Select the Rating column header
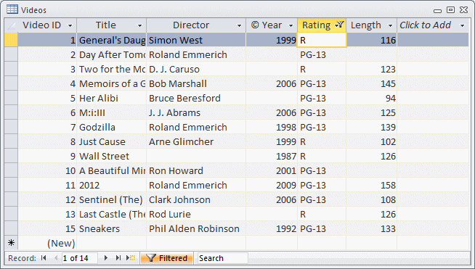This screenshot has width=475, height=269. click(322, 25)
